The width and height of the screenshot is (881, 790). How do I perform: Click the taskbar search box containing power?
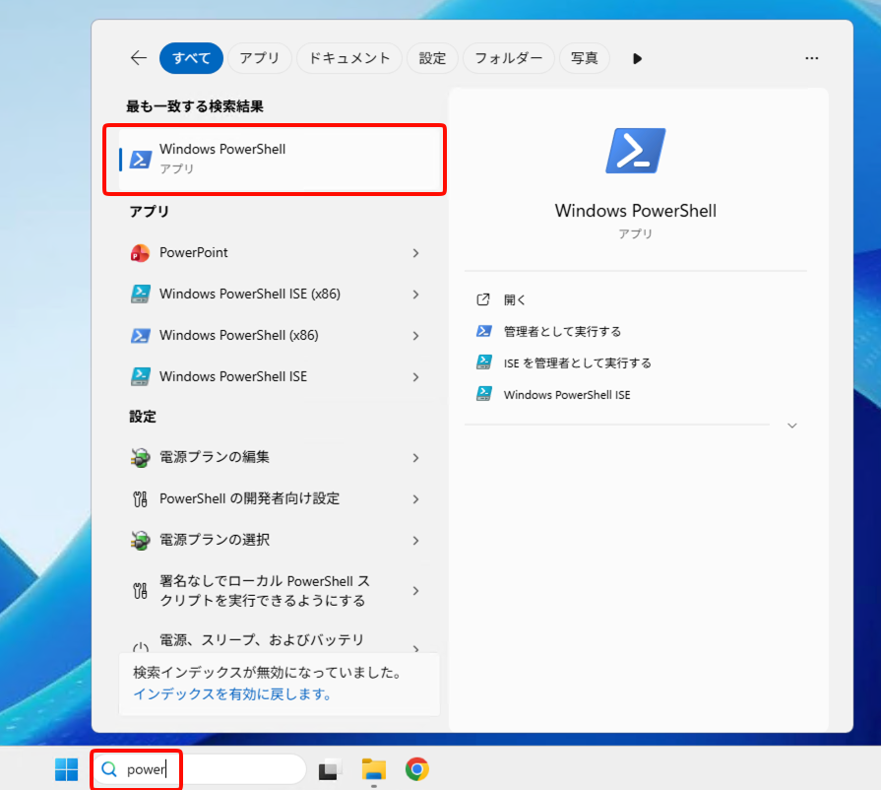(200, 769)
